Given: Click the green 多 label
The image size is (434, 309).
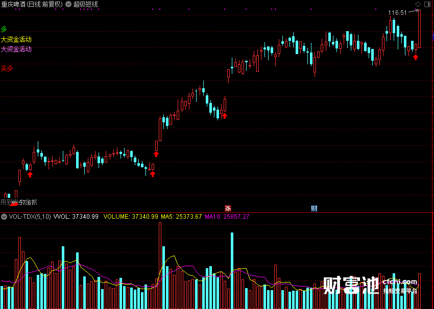Looking at the screenshot, I should [x=4, y=29].
